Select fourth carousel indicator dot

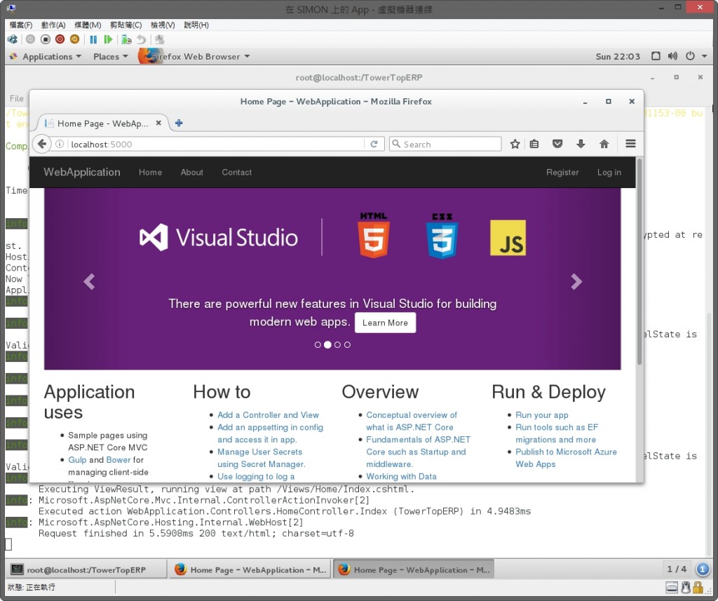coord(348,344)
